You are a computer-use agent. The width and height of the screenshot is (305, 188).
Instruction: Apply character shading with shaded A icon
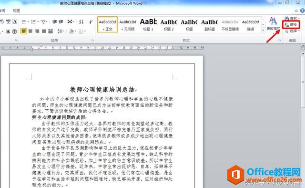pyautogui.click(x=8, y=31)
